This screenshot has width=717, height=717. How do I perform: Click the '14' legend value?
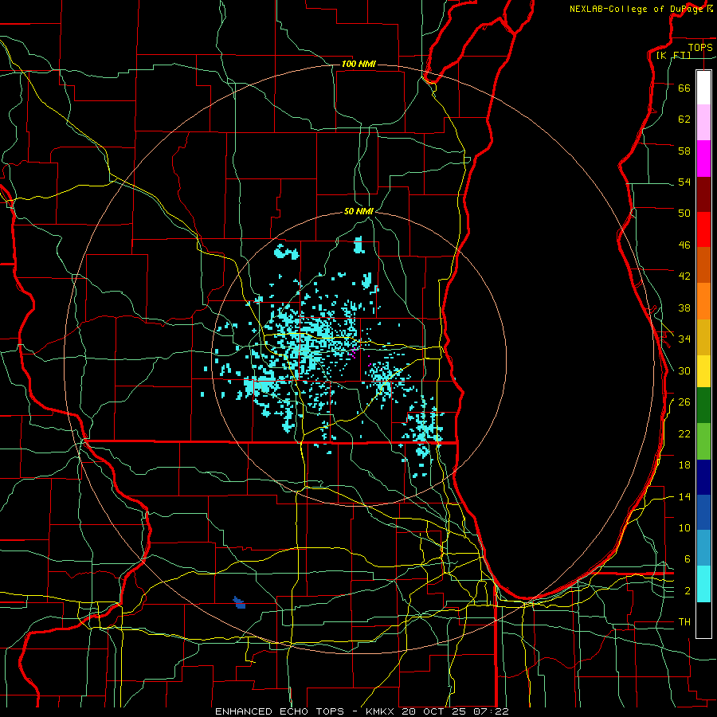[x=684, y=496]
